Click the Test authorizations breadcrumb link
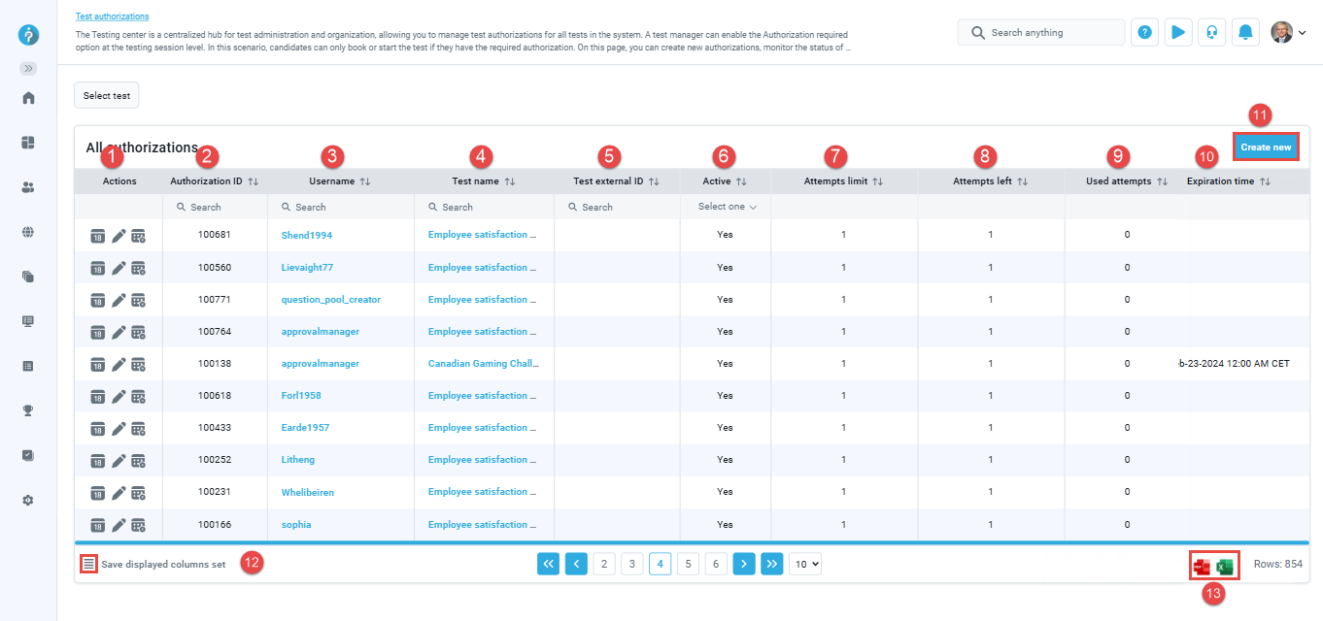The width and height of the screenshot is (1323, 621). pos(112,16)
